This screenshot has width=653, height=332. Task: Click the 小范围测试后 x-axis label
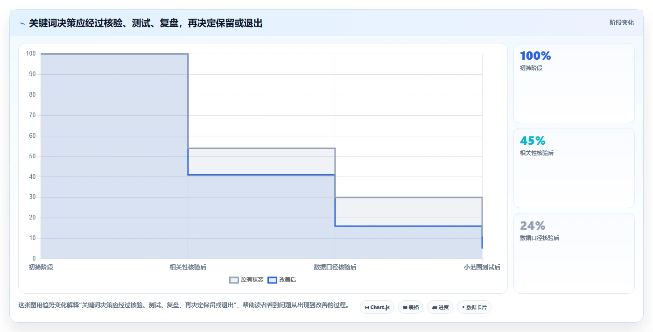(482, 267)
